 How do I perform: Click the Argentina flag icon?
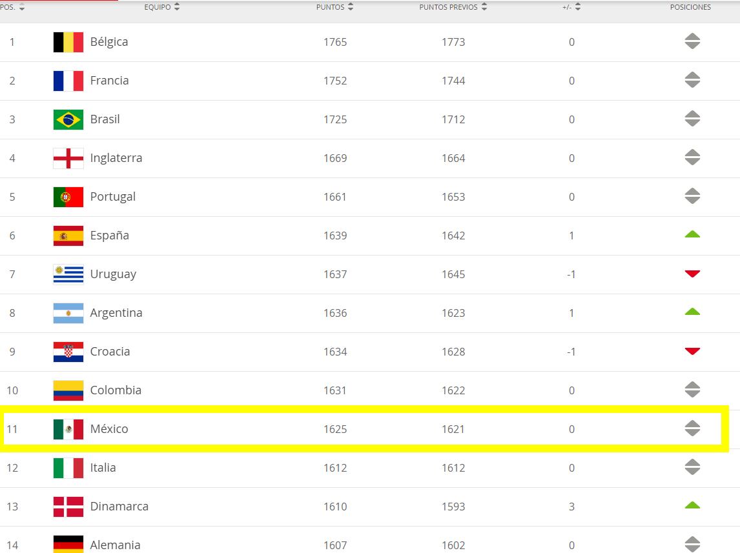point(68,313)
